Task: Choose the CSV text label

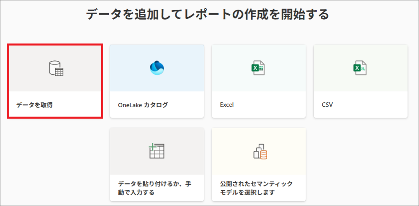Action: [x=327, y=105]
